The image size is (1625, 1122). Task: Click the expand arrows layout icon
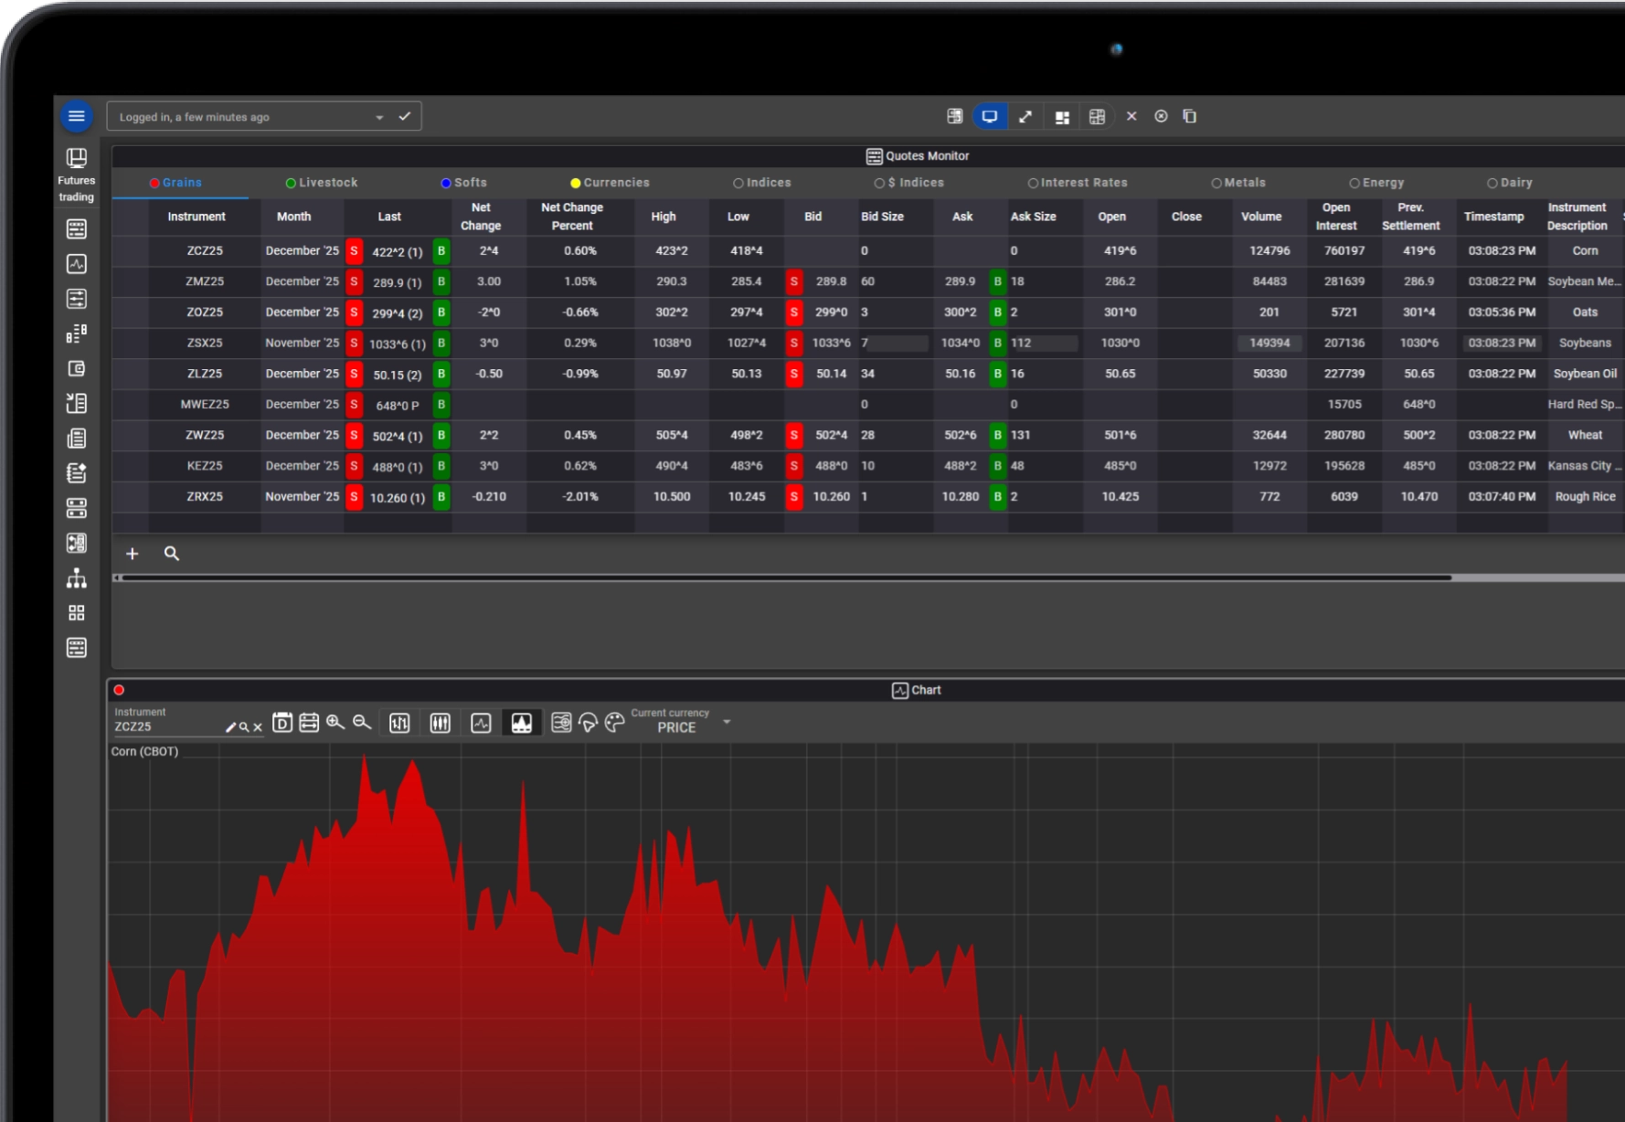(1025, 117)
